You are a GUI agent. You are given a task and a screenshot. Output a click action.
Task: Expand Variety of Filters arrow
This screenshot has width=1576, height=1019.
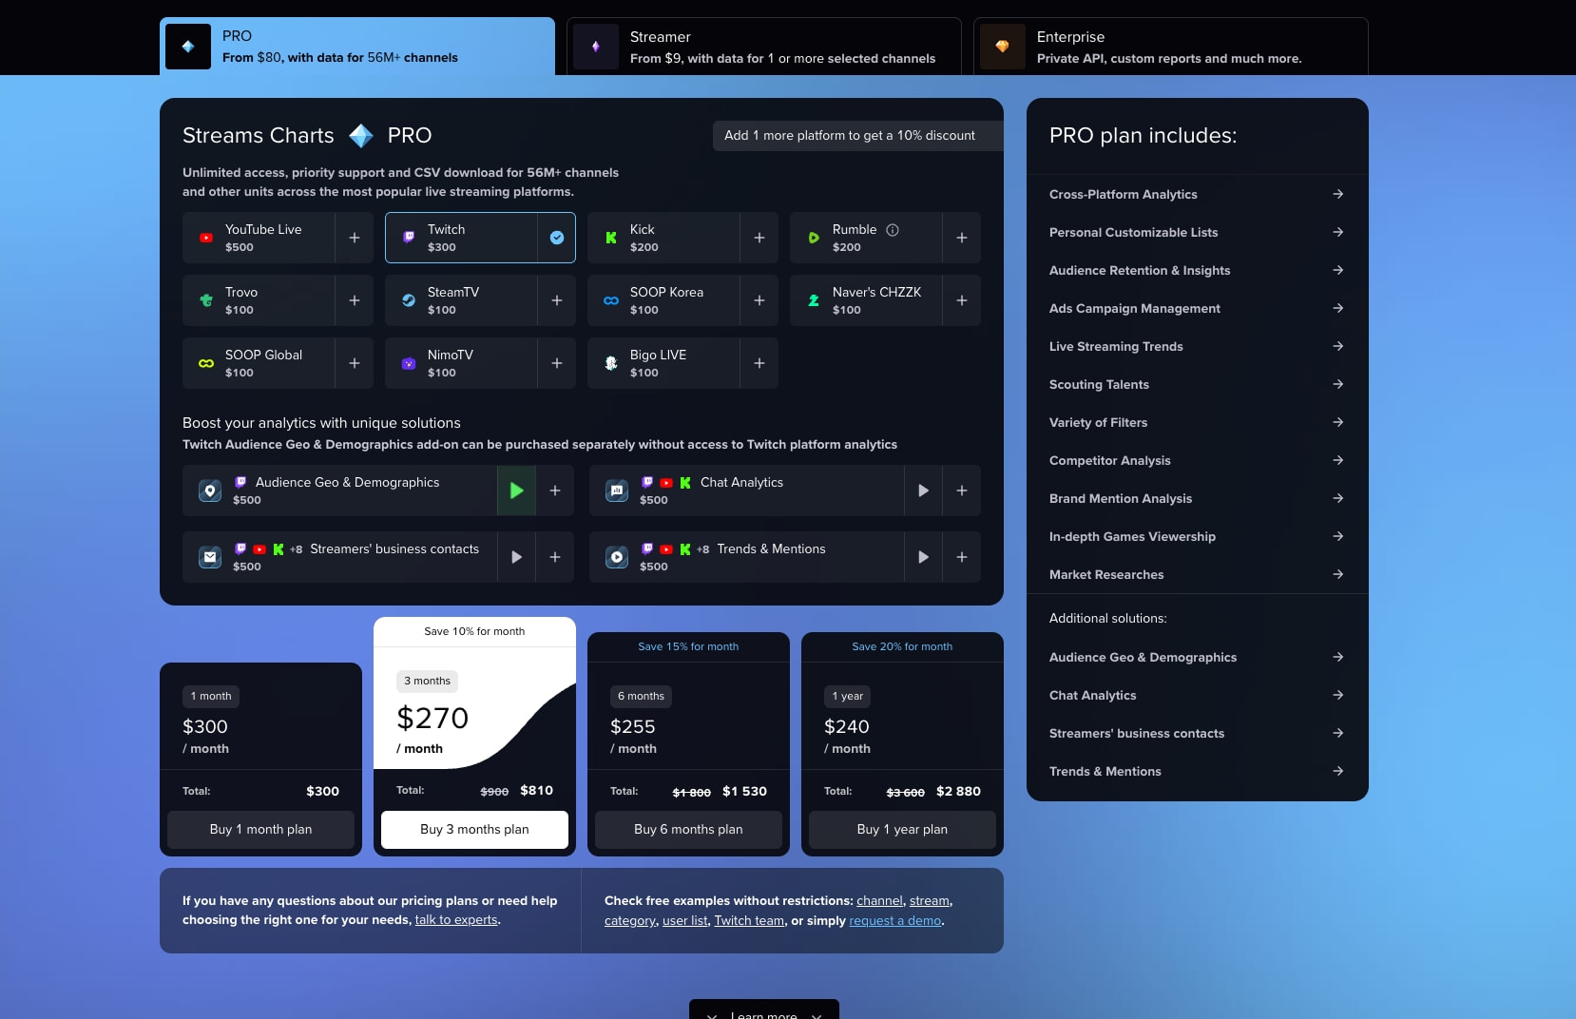tap(1338, 422)
